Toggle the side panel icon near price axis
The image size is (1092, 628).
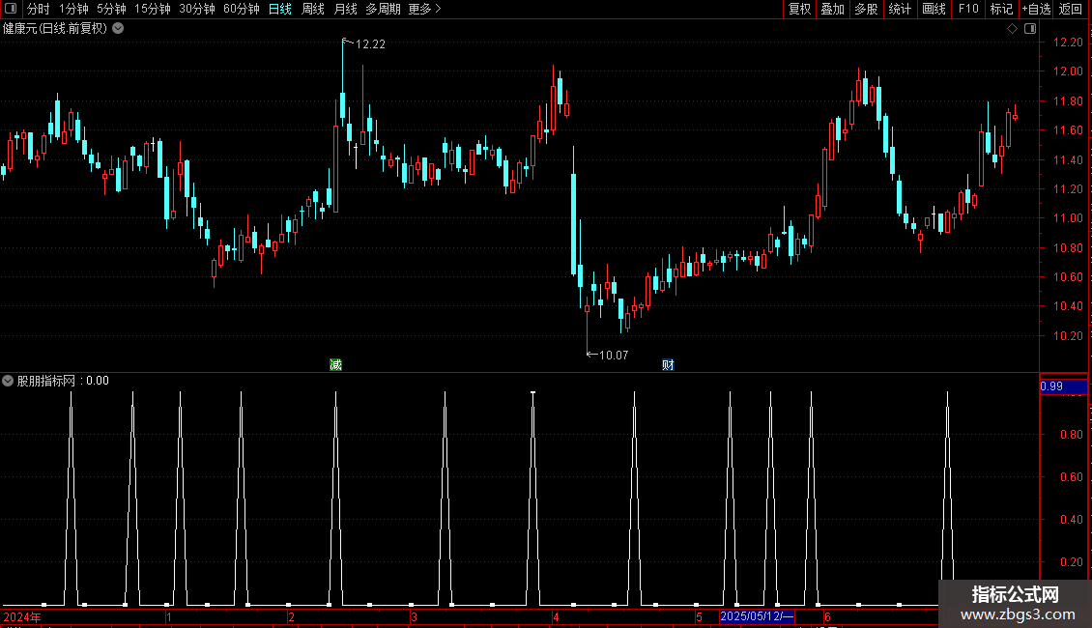[1030, 29]
